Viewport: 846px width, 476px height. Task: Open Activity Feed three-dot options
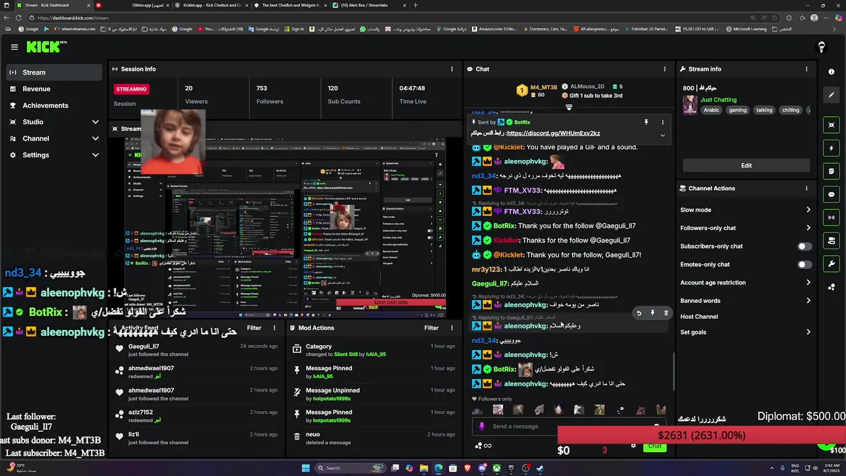pyautogui.click(x=274, y=328)
